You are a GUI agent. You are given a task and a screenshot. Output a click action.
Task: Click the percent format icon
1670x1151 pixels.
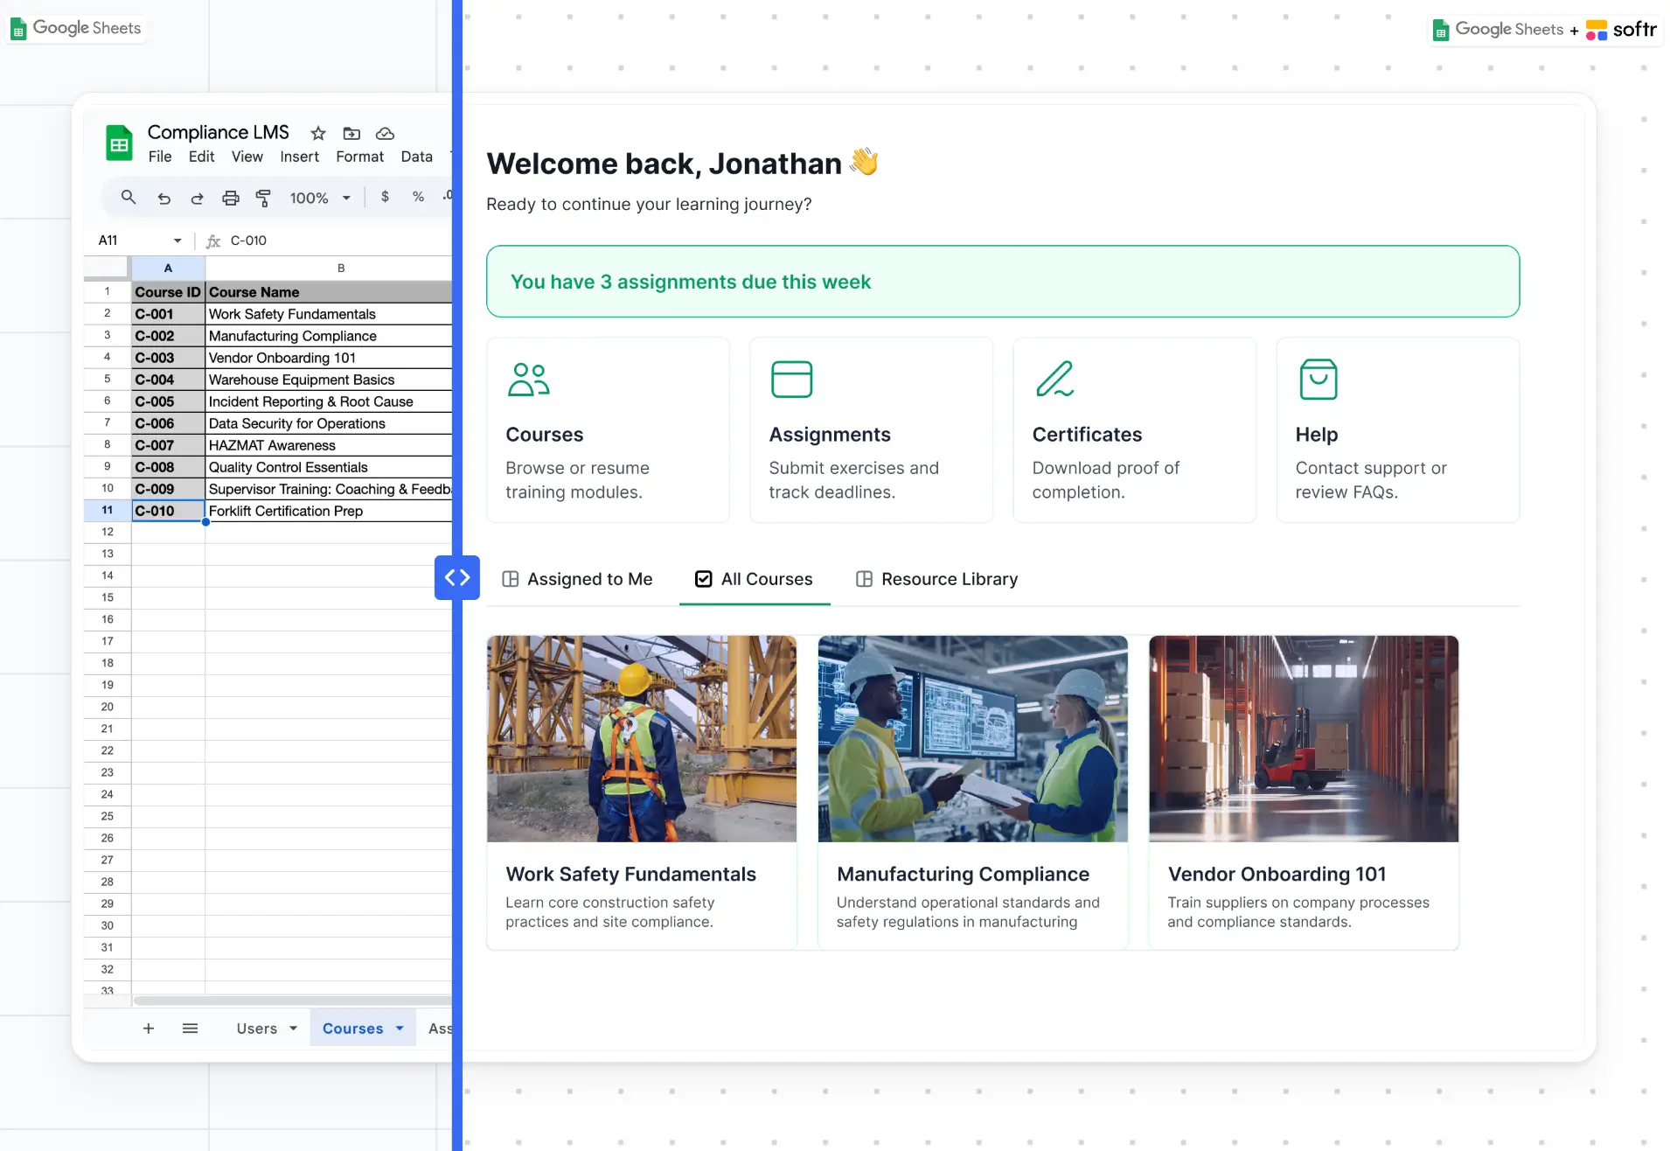coord(418,197)
